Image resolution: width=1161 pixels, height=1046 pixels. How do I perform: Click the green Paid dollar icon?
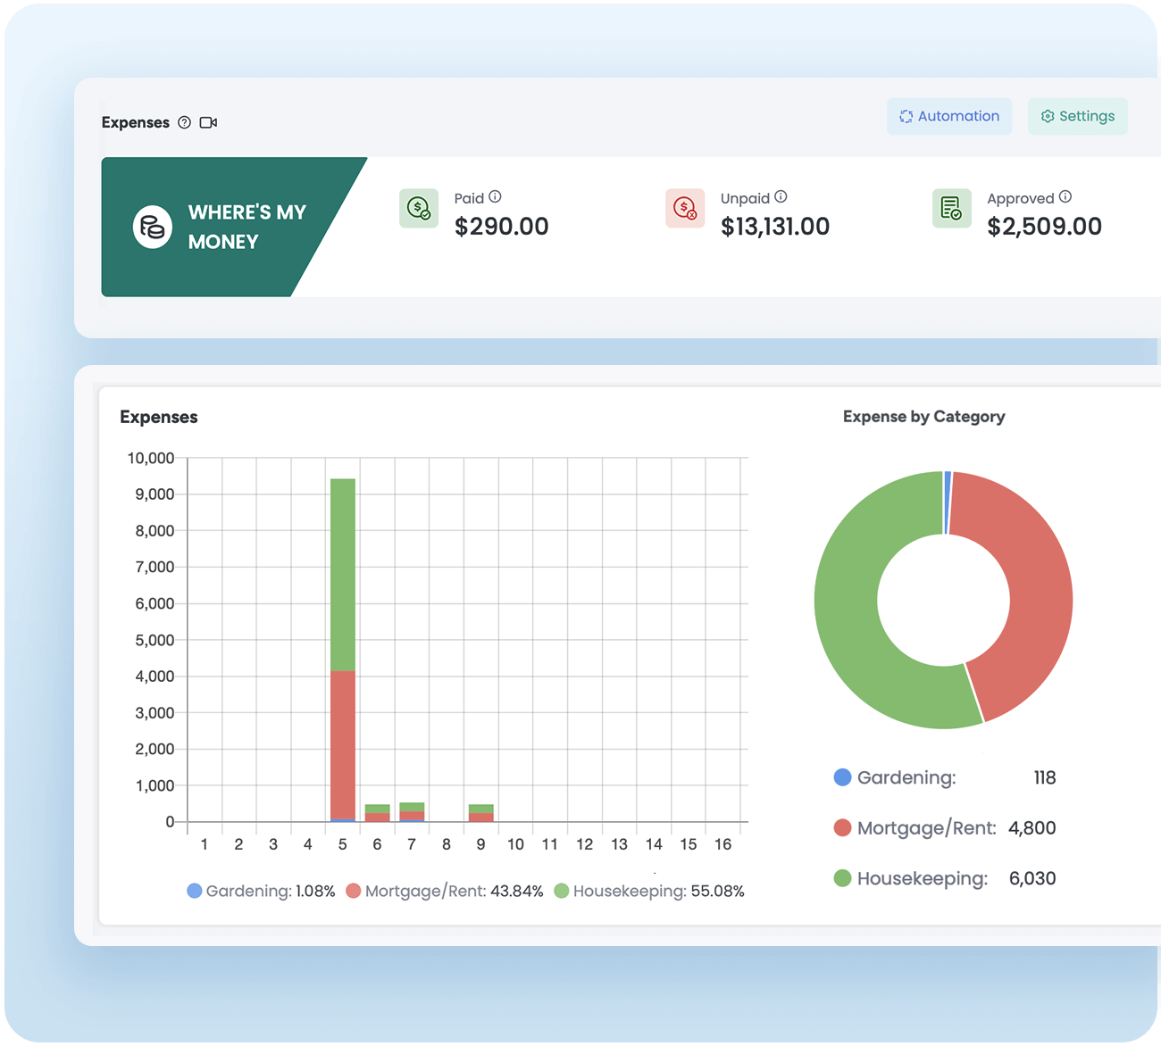(x=419, y=209)
